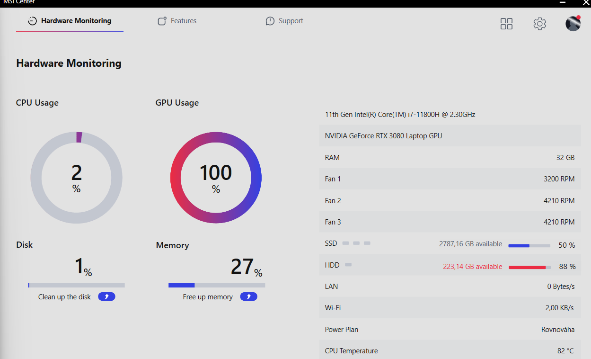Click the Memory usage progress bar
Screen dimensions: 591x359
[x=217, y=286]
